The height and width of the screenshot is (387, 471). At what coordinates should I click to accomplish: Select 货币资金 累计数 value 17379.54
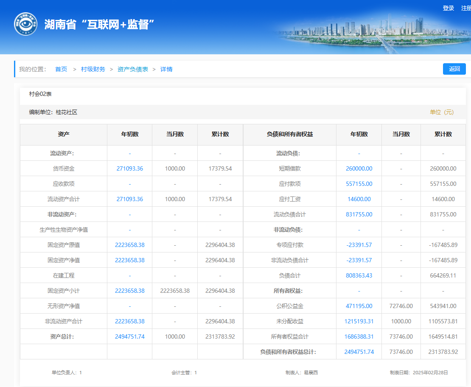[220, 168]
